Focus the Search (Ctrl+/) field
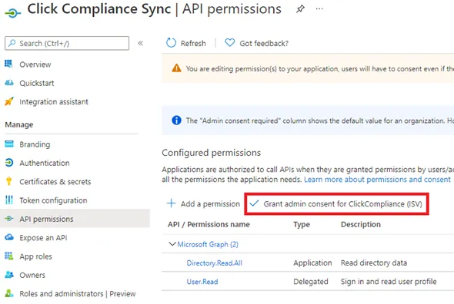454x304 pixels. [x=67, y=43]
